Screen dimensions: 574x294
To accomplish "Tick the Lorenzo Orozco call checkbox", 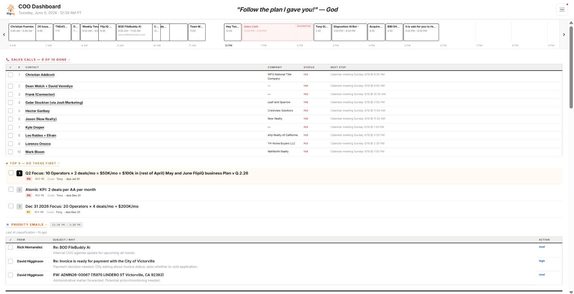I will (x=10, y=143).
